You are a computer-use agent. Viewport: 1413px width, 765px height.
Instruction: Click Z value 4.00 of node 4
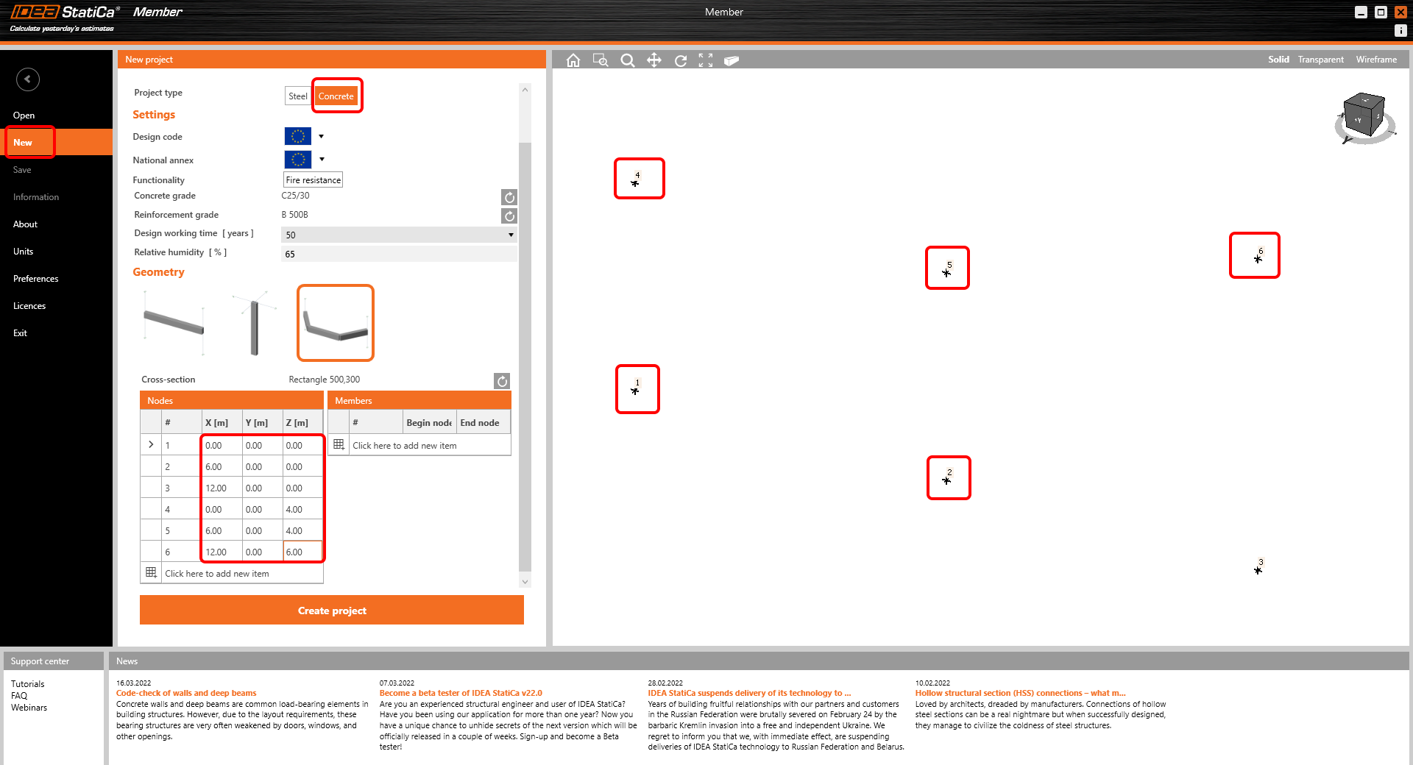(302, 509)
